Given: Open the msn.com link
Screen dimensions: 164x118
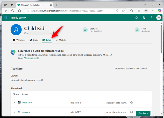Looking at the screenshot, I should pos(26,112).
